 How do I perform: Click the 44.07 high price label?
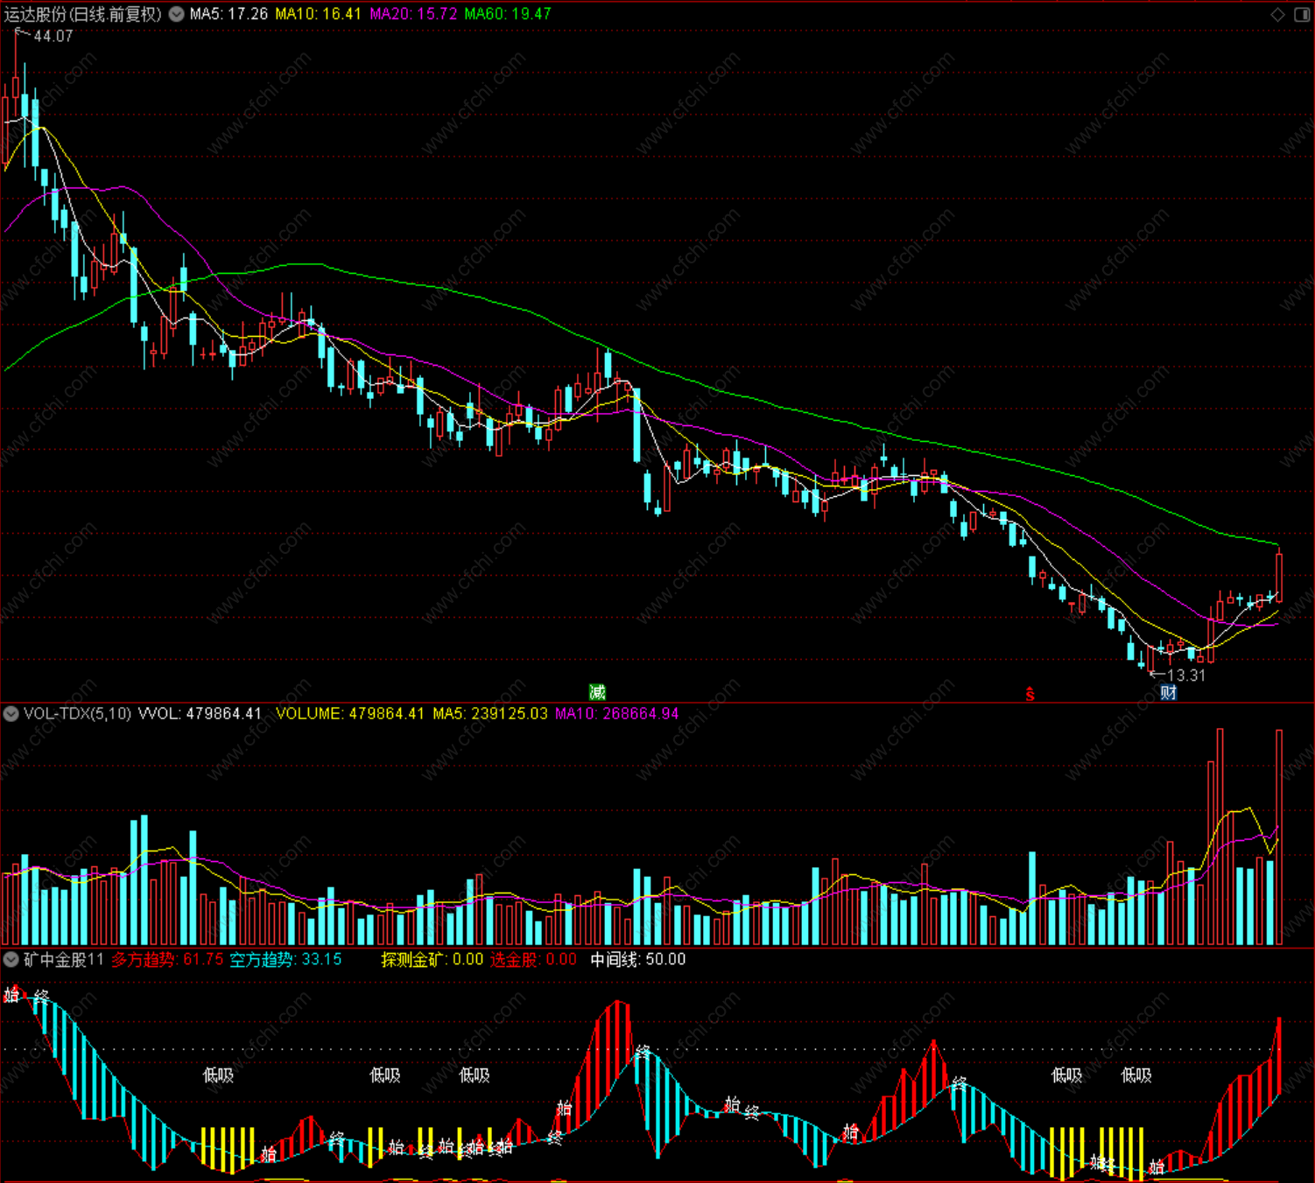[53, 36]
